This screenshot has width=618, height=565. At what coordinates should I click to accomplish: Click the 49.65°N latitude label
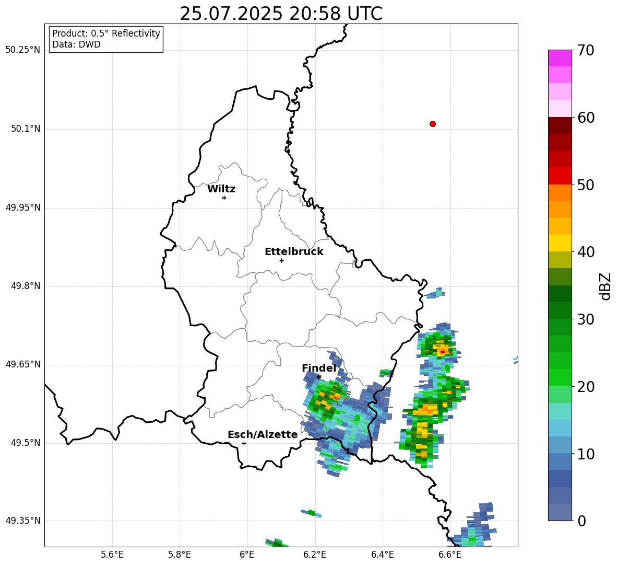23,364
